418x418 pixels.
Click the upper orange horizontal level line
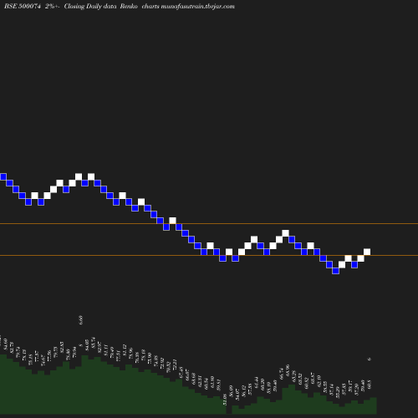[x=209, y=223]
